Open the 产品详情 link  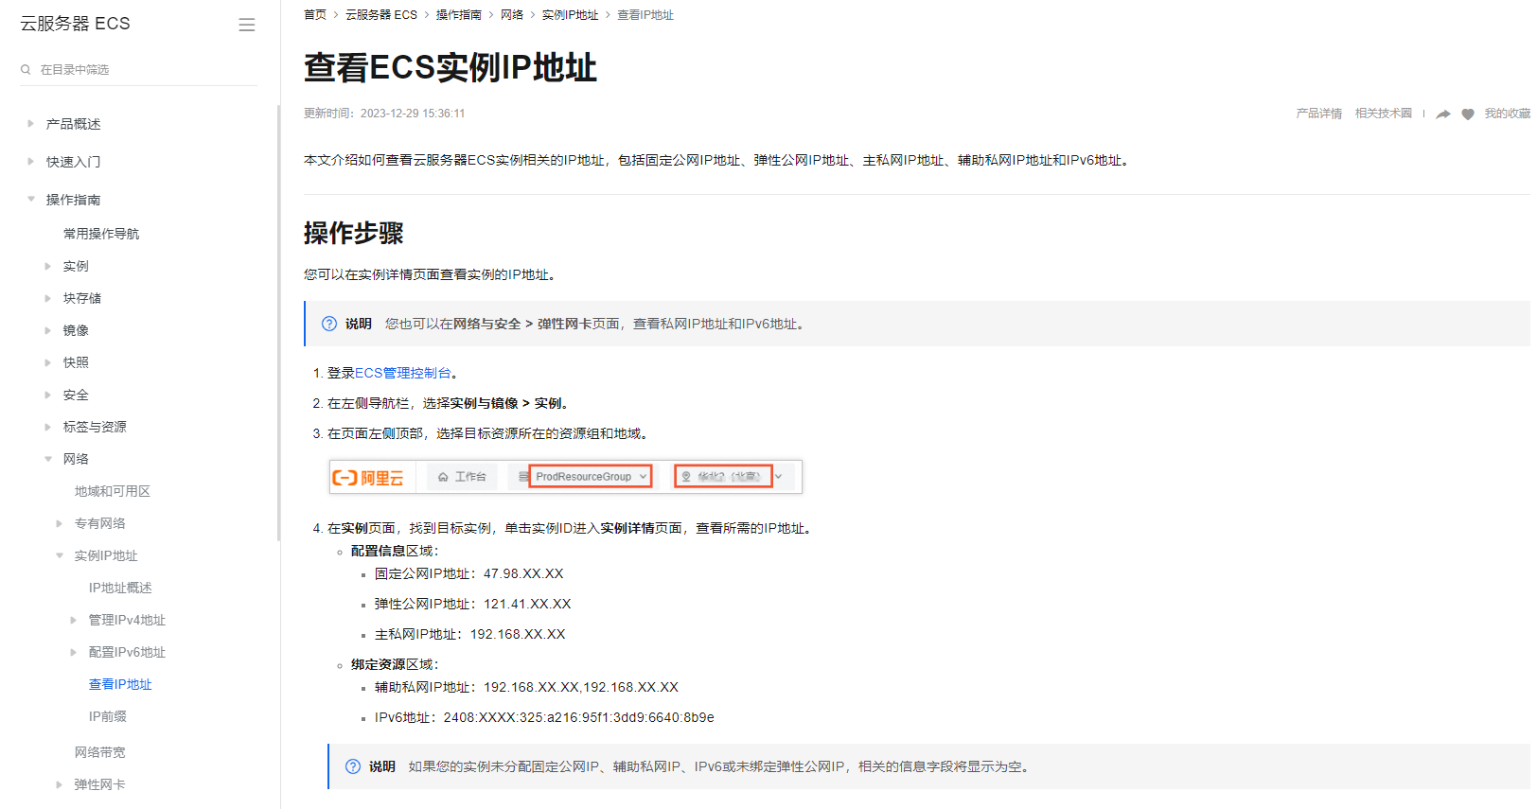tap(1319, 114)
